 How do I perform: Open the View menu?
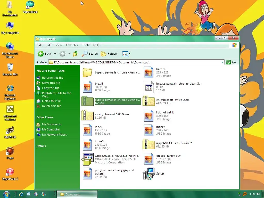(x=59, y=45)
